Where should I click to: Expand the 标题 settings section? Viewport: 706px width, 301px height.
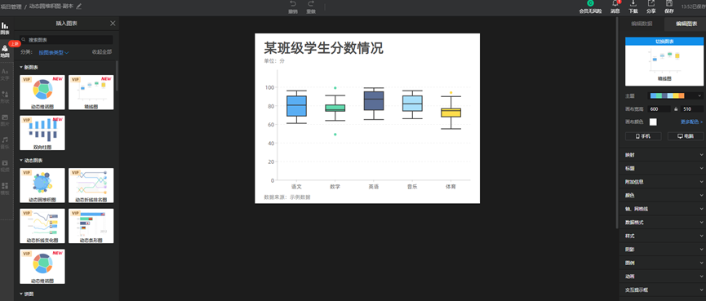coord(663,168)
